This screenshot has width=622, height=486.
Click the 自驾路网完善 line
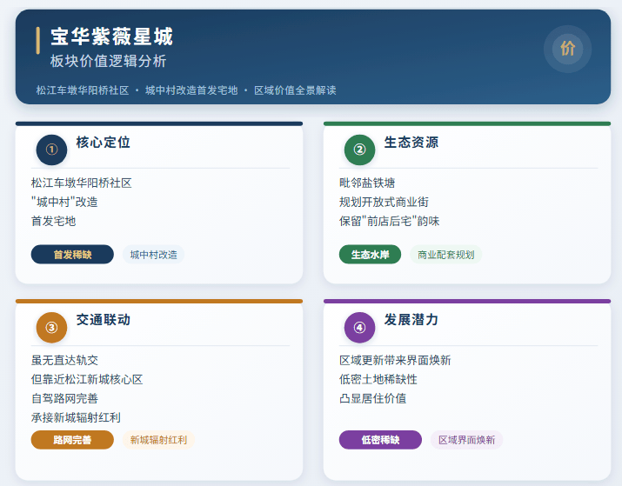point(64,398)
